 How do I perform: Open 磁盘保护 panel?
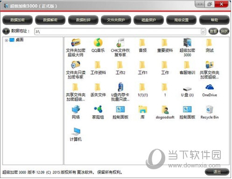pos(148,20)
